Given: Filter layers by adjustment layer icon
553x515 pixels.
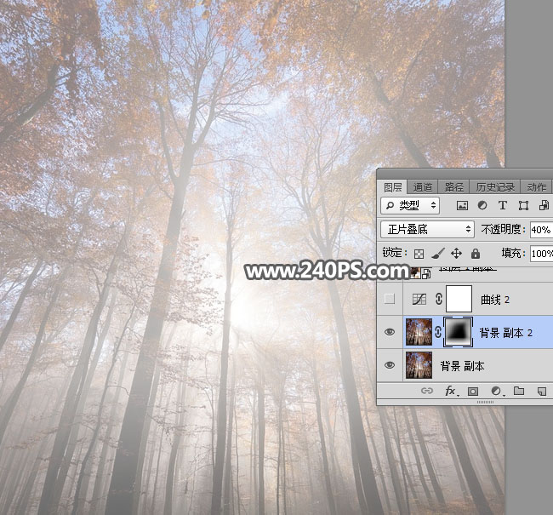Looking at the screenshot, I should click(x=482, y=205).
